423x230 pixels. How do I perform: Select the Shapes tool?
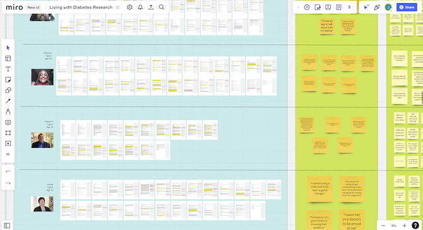click(8, 90)
